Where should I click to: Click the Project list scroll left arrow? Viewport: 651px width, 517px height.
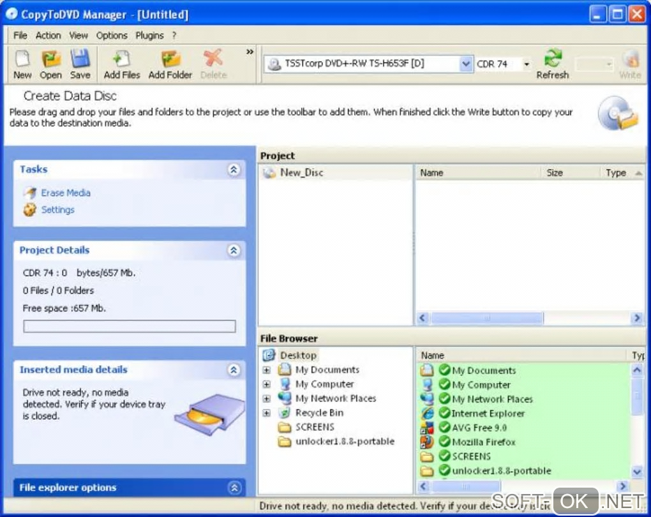pyautogui.click(x=423, y=318)
